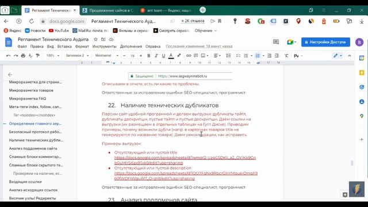The width and height of the screenshot is (368, 207).
Task: Open the text color picker
Action: (171, 56)
